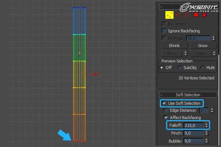Uncheck Use Soft Selection checkbox
The width and height of the screenshot is (221, 147).
164,103
